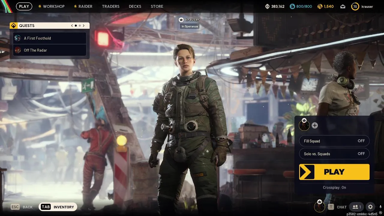This screenshot has height=216, width=384.
Task: Click the Quests diamond header icon
Action: pyautogui.click(x=13, y=25)
